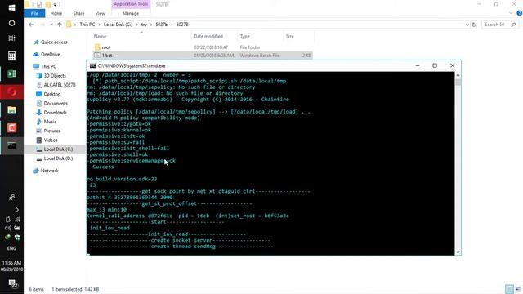This screenshot has height=294, width=523.
Task: Go back in Explorer navigation
Action: tap(31, 24)
